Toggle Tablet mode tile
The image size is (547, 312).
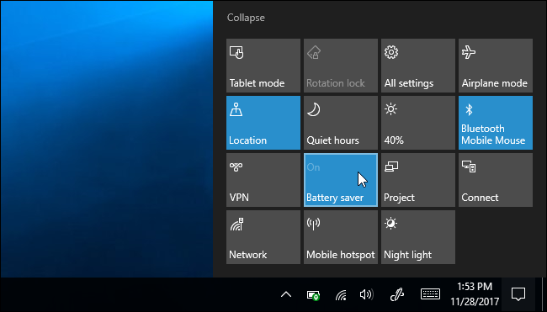(x=263, y=66)
